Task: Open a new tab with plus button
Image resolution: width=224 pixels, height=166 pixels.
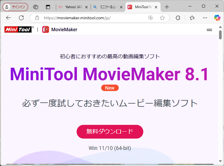Action: [x=167, y=7]
